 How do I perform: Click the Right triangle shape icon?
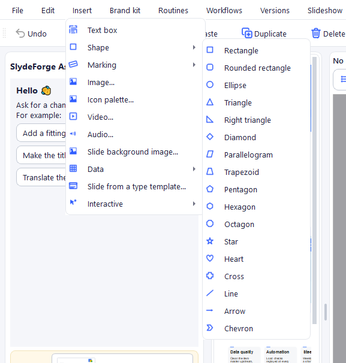[210, 119]
